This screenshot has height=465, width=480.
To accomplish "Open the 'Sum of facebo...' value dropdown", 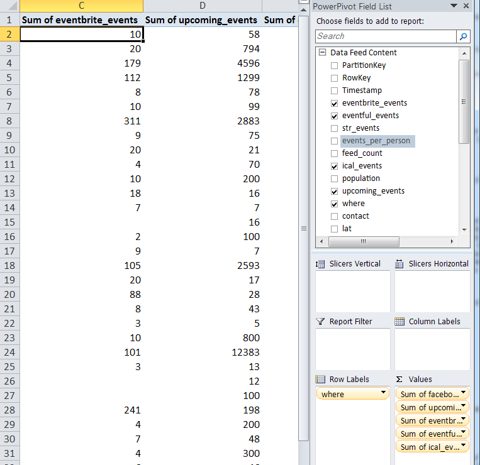I will [464, 392].
